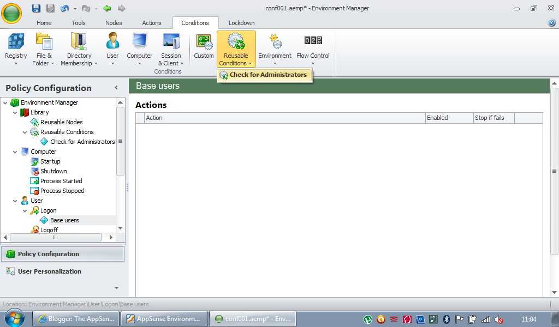The width and height of the screenshot is (559, 327).
Task: Click the Session & Client icon
Action: tap(171, 44)
